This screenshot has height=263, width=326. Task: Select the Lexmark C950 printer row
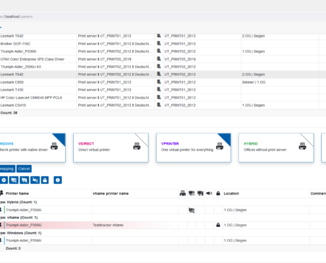(x=163, y=82)
